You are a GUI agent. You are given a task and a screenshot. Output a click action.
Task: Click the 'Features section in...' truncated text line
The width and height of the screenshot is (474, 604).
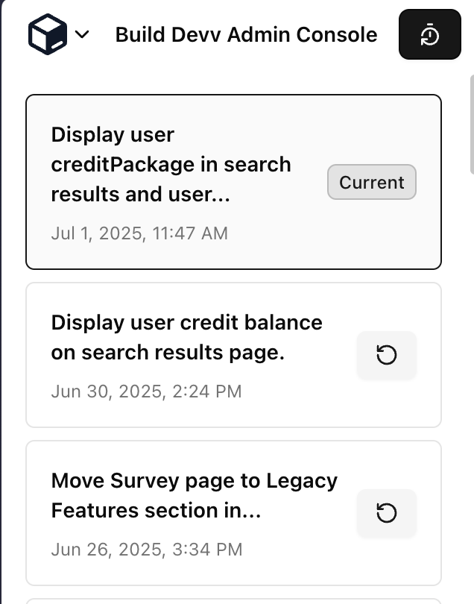(x=156, y=511)
